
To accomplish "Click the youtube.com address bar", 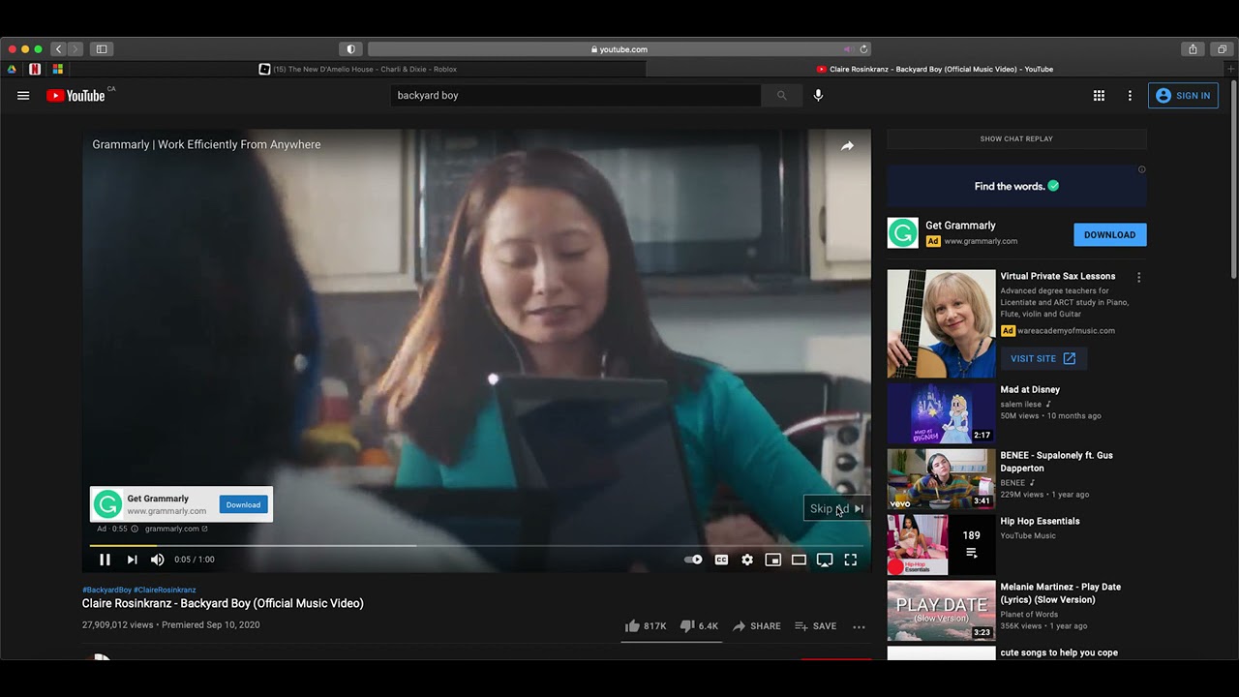I will click(619, 49).
